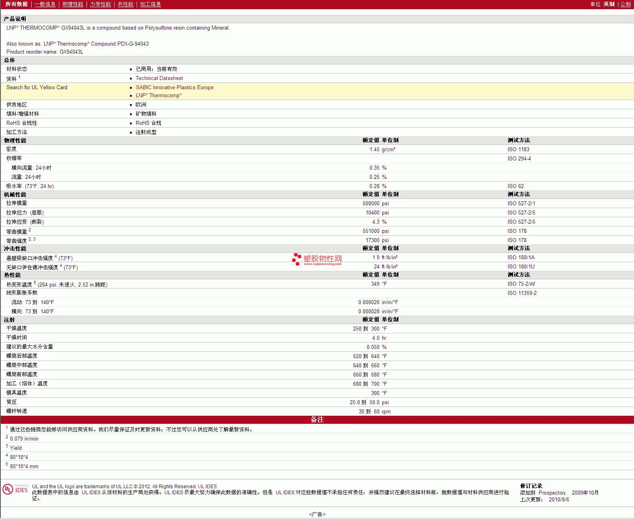Click footnote text 0.079 in/min
The height and width of the screenshot is (519, 634).
[24, 439]
